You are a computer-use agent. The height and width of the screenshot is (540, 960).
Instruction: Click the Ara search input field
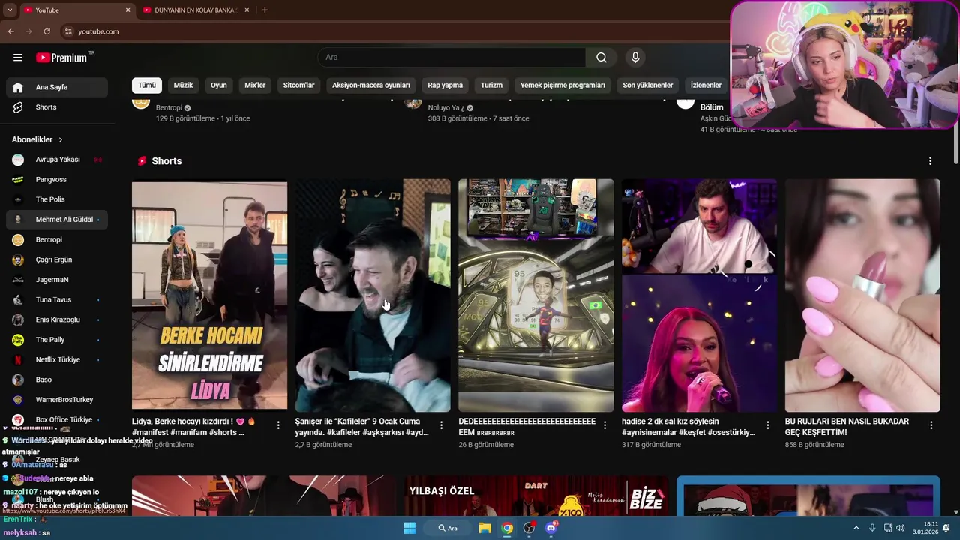point(451,58)
